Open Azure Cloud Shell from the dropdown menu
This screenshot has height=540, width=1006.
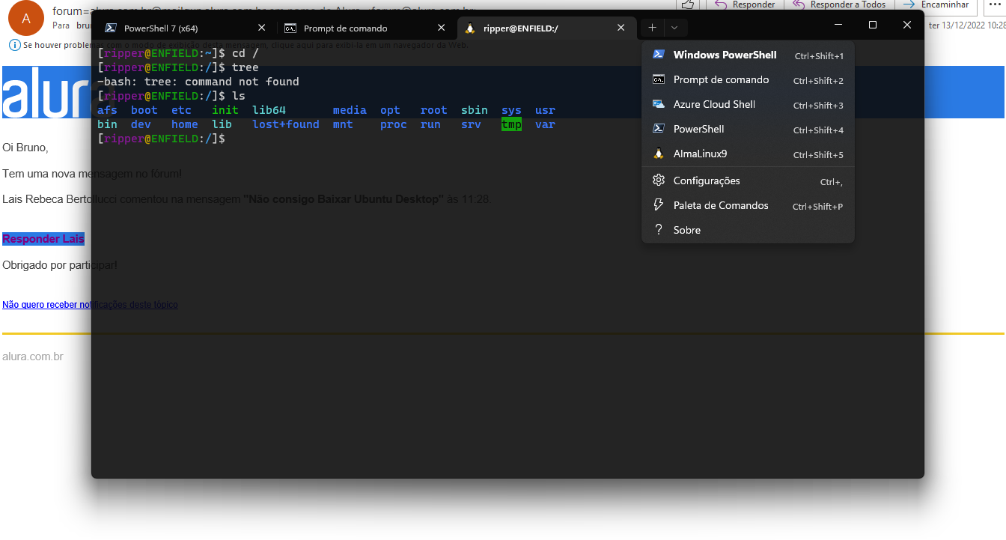[x=748, y=104]
